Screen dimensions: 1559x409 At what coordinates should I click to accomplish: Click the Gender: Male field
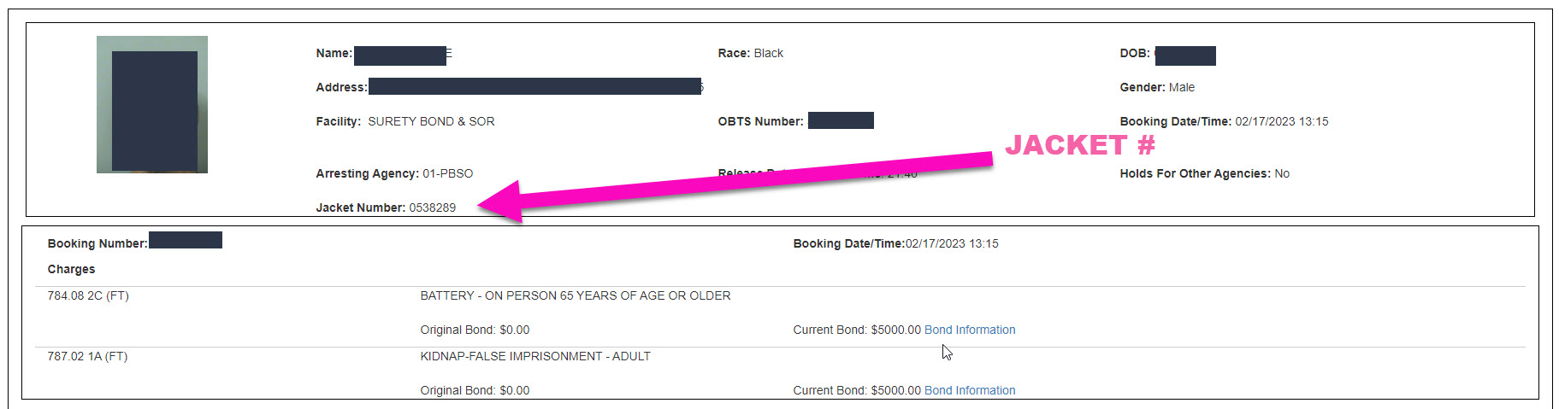coord(1157,87)
